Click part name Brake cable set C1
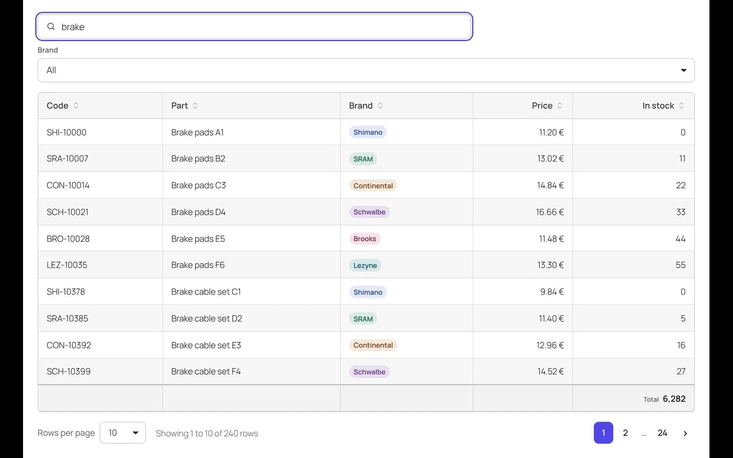733x458 pixels. (x=206, y=292)
